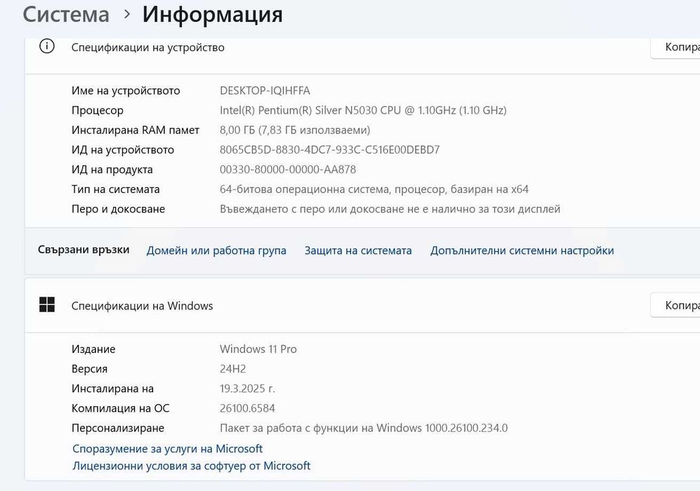The image size is (700, 491).
Task: Select product ID 00330-80000-00000-AA878
Action: (288, 170)
